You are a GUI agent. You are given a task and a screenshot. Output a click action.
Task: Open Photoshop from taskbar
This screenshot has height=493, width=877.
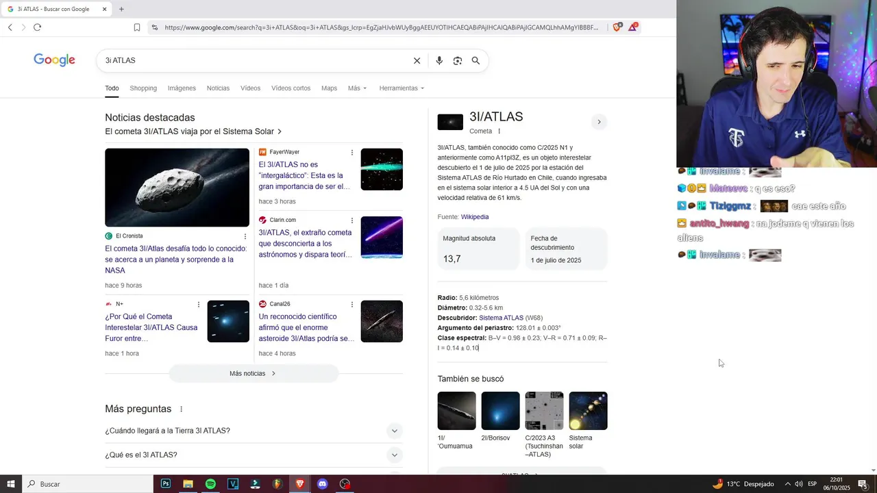166,484
